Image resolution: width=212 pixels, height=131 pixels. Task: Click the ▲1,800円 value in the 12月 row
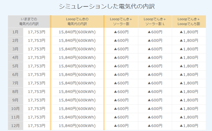[x=189, y=126]
